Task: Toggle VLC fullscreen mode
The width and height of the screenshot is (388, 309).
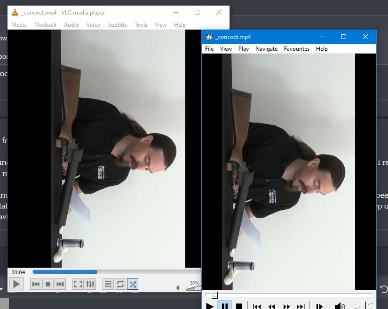Action: coord(78,284)
